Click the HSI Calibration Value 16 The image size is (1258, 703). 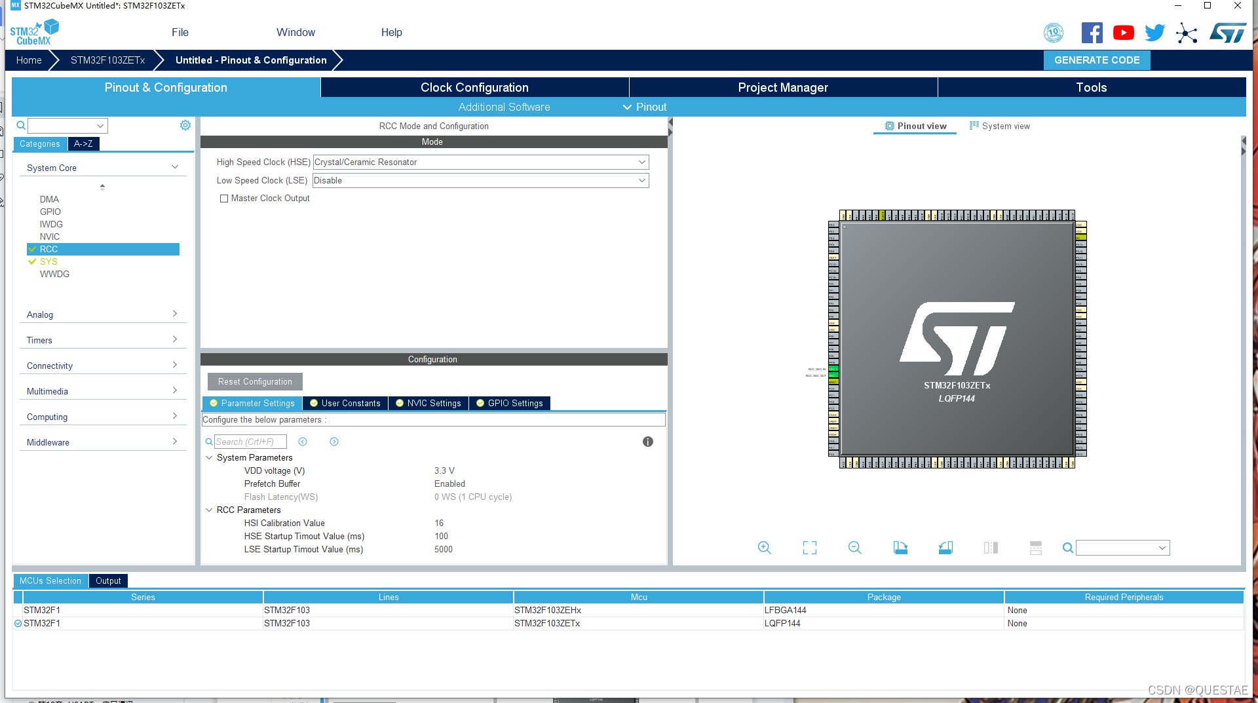(x=439, y=523)
